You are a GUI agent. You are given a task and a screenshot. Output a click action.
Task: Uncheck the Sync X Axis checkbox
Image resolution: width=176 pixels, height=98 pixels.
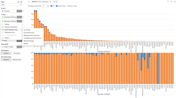pos(57,6)
